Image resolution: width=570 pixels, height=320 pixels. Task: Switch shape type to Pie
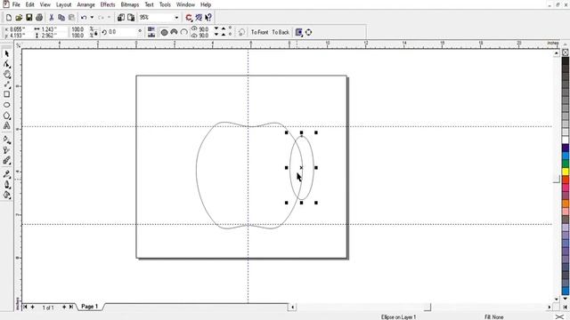point(175,32)
